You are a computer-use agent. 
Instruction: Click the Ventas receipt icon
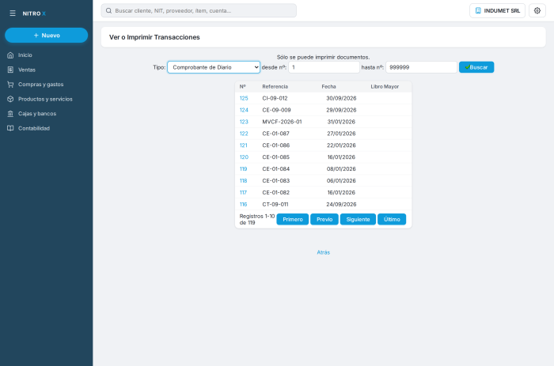(x=10, y=70)
